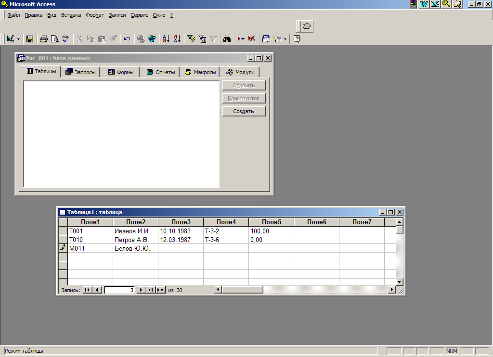Run the spelling check tool
Viewport: 493px width, 357px height.
coord(65,39)
